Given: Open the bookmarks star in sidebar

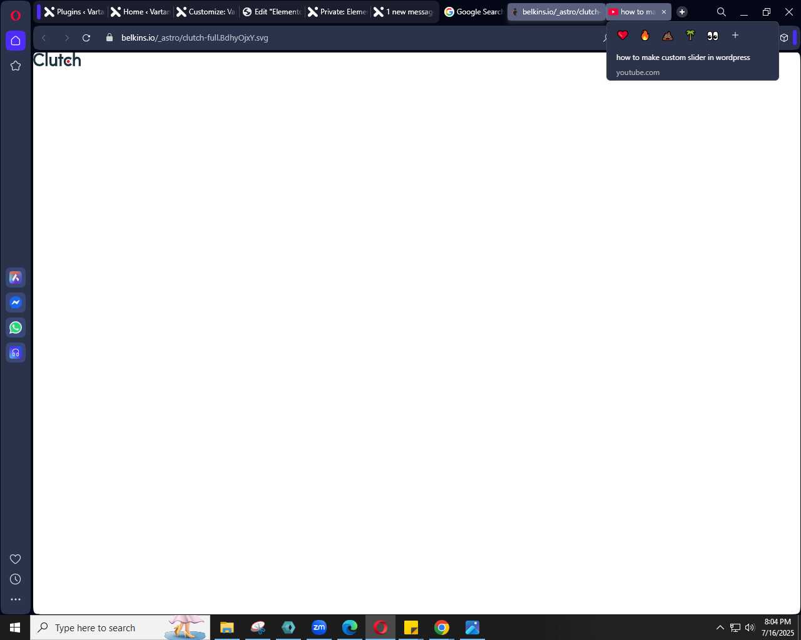Looking at the screenshot, I should 16,66.
